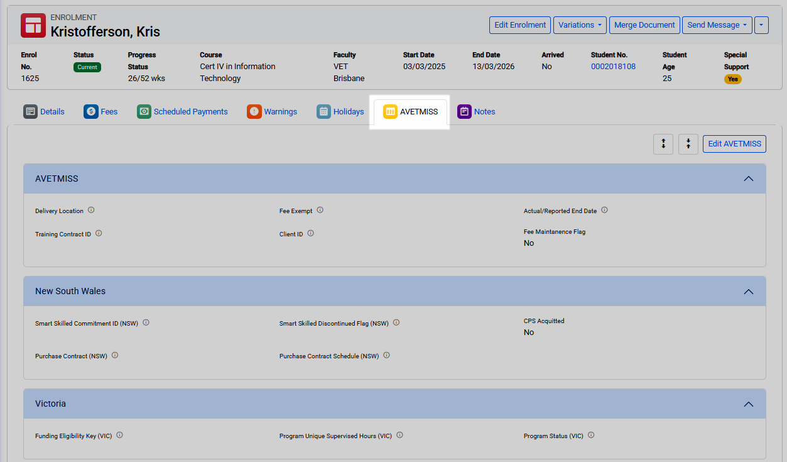Click the expand all sections icon button
This screenshot has width=787, height=462.
pyautogui.click(x=663, y=144)
